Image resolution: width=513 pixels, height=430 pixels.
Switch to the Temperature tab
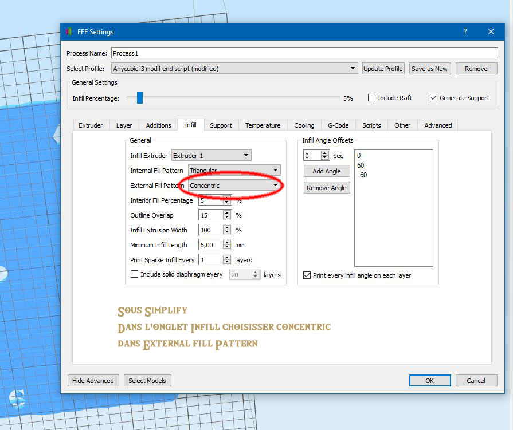pos(263,125)
